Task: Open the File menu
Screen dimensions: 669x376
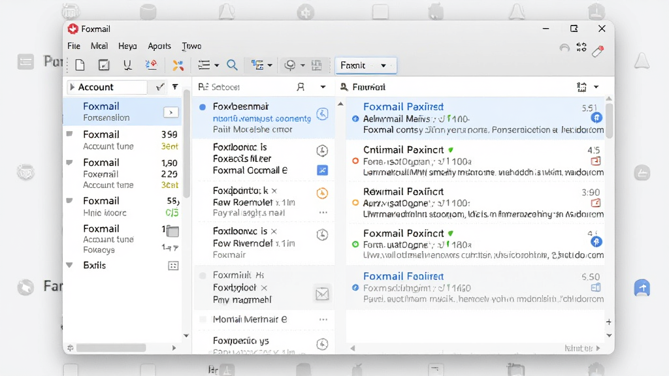Action: (74, 46)
